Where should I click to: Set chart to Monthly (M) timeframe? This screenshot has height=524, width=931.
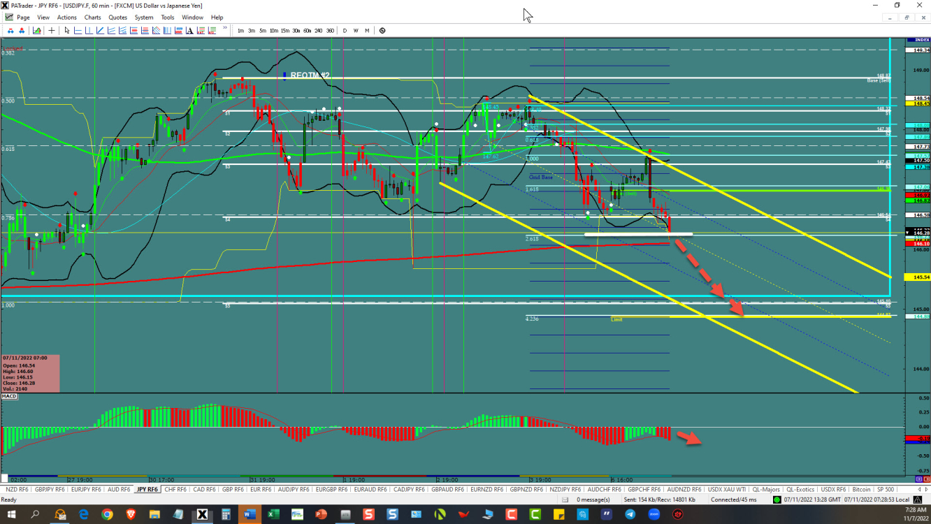(367, 30)
